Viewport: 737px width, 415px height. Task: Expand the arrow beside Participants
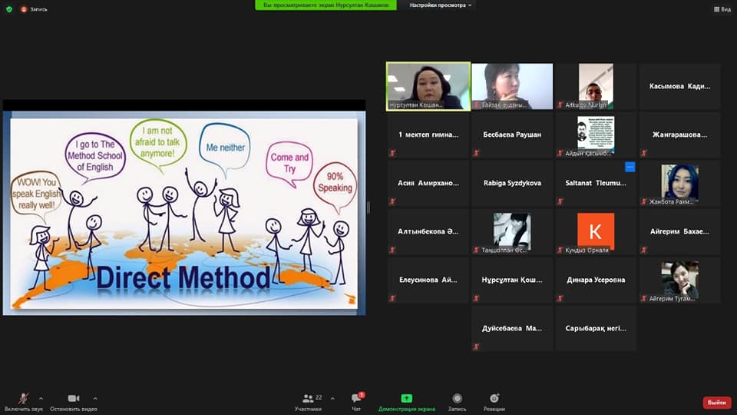click(332, 399)
